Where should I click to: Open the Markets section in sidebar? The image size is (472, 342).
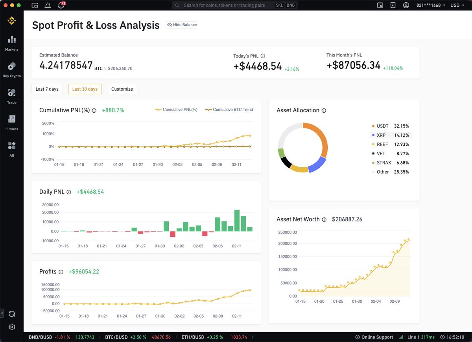coord(12,43)
